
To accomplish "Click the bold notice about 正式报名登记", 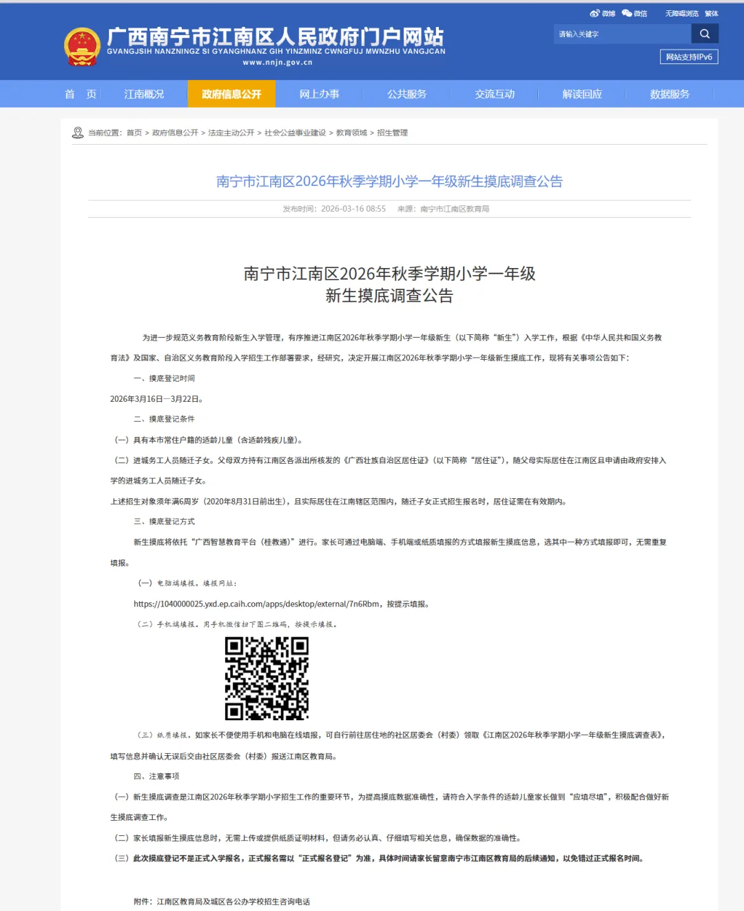I will (x=378, y=859).
